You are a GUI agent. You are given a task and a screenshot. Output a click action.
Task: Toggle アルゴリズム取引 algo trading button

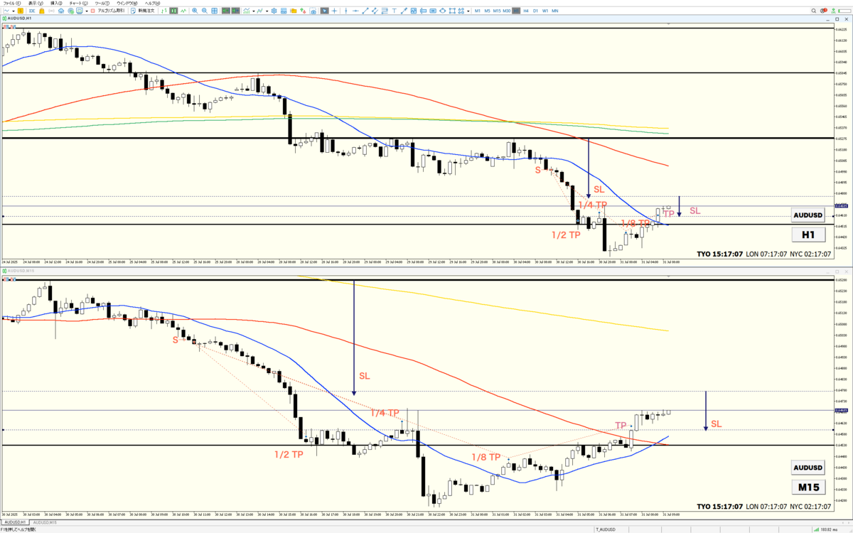pos(109,11)
